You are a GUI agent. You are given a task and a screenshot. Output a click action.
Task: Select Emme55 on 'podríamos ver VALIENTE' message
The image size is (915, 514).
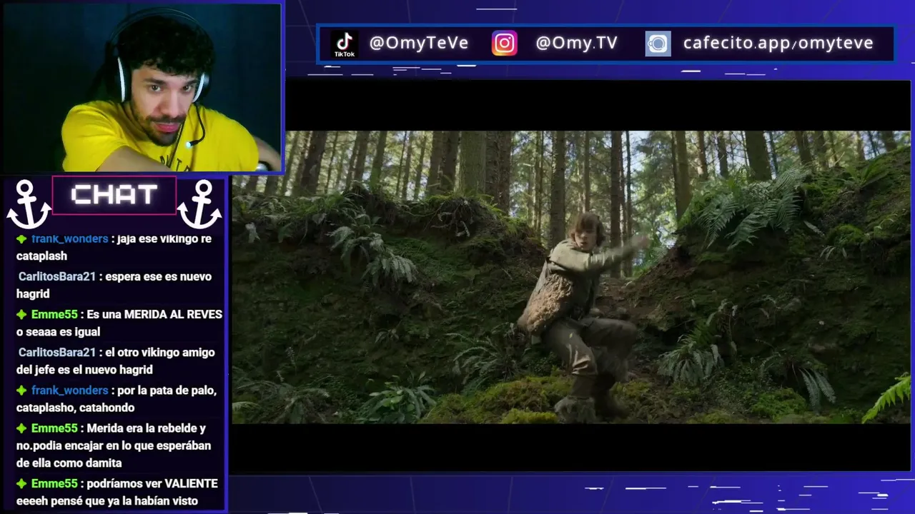pos(54,483)
